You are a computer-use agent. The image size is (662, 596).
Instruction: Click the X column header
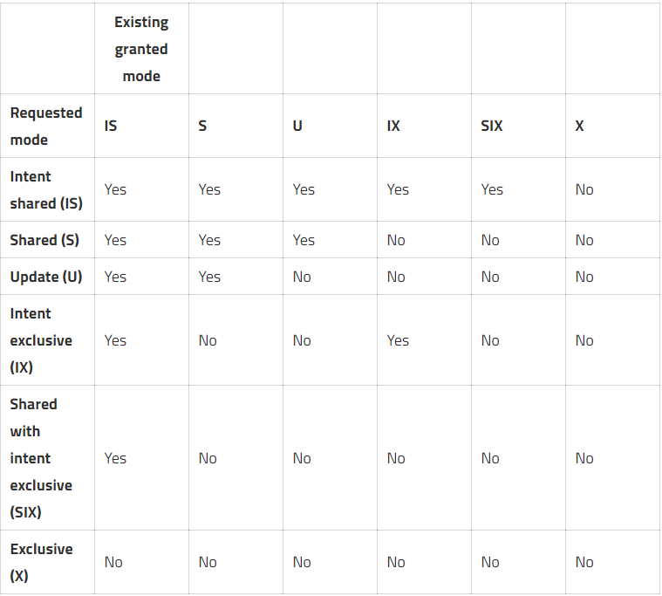pyautogui.click(x=579, y=126)
